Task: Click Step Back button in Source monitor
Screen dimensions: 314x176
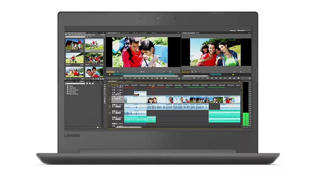Action: (139, 78)
